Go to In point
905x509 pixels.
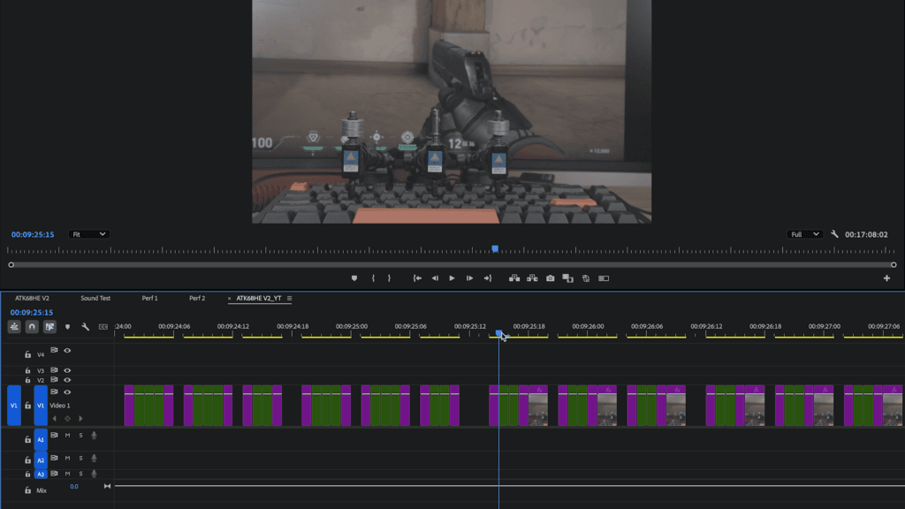coord(417,278)
